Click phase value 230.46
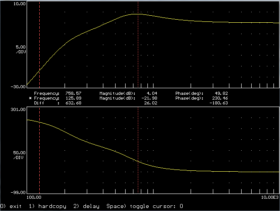Screen dimensions: 280x211 220,98
